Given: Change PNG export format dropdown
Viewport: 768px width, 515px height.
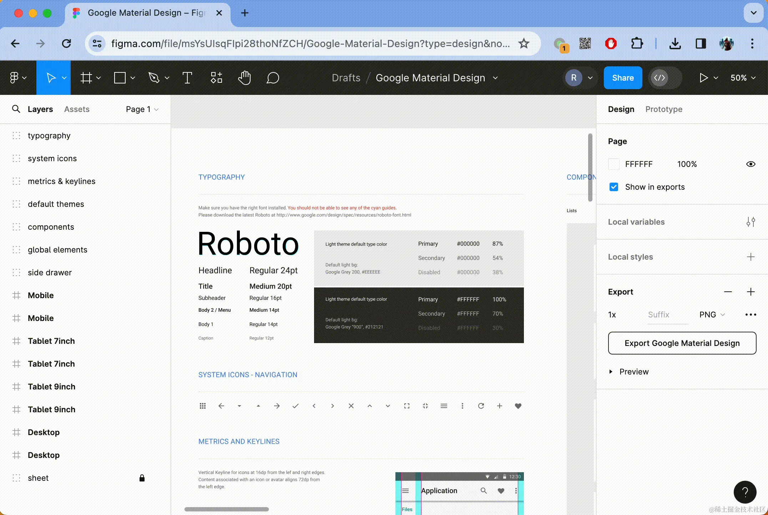Looking at the screenshot, I should 712,315.
